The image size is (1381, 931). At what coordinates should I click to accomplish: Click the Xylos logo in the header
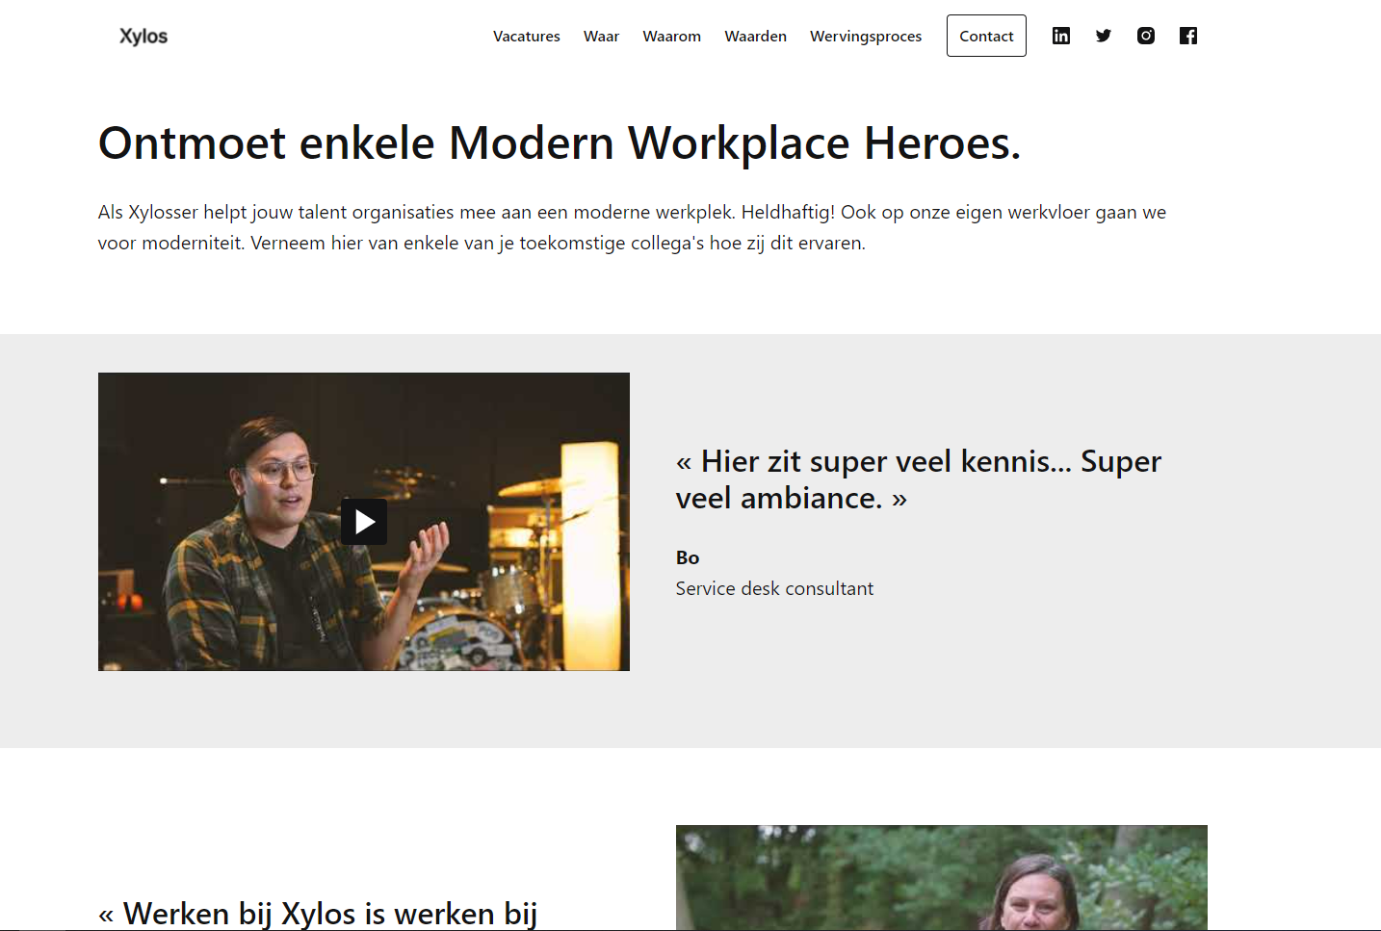pos(143,36)
